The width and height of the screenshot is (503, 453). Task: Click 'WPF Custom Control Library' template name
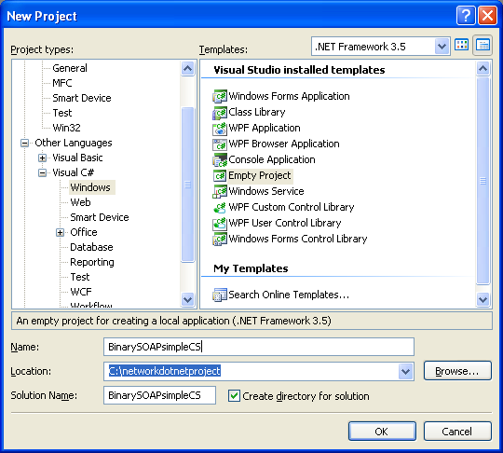coord(292,207)
